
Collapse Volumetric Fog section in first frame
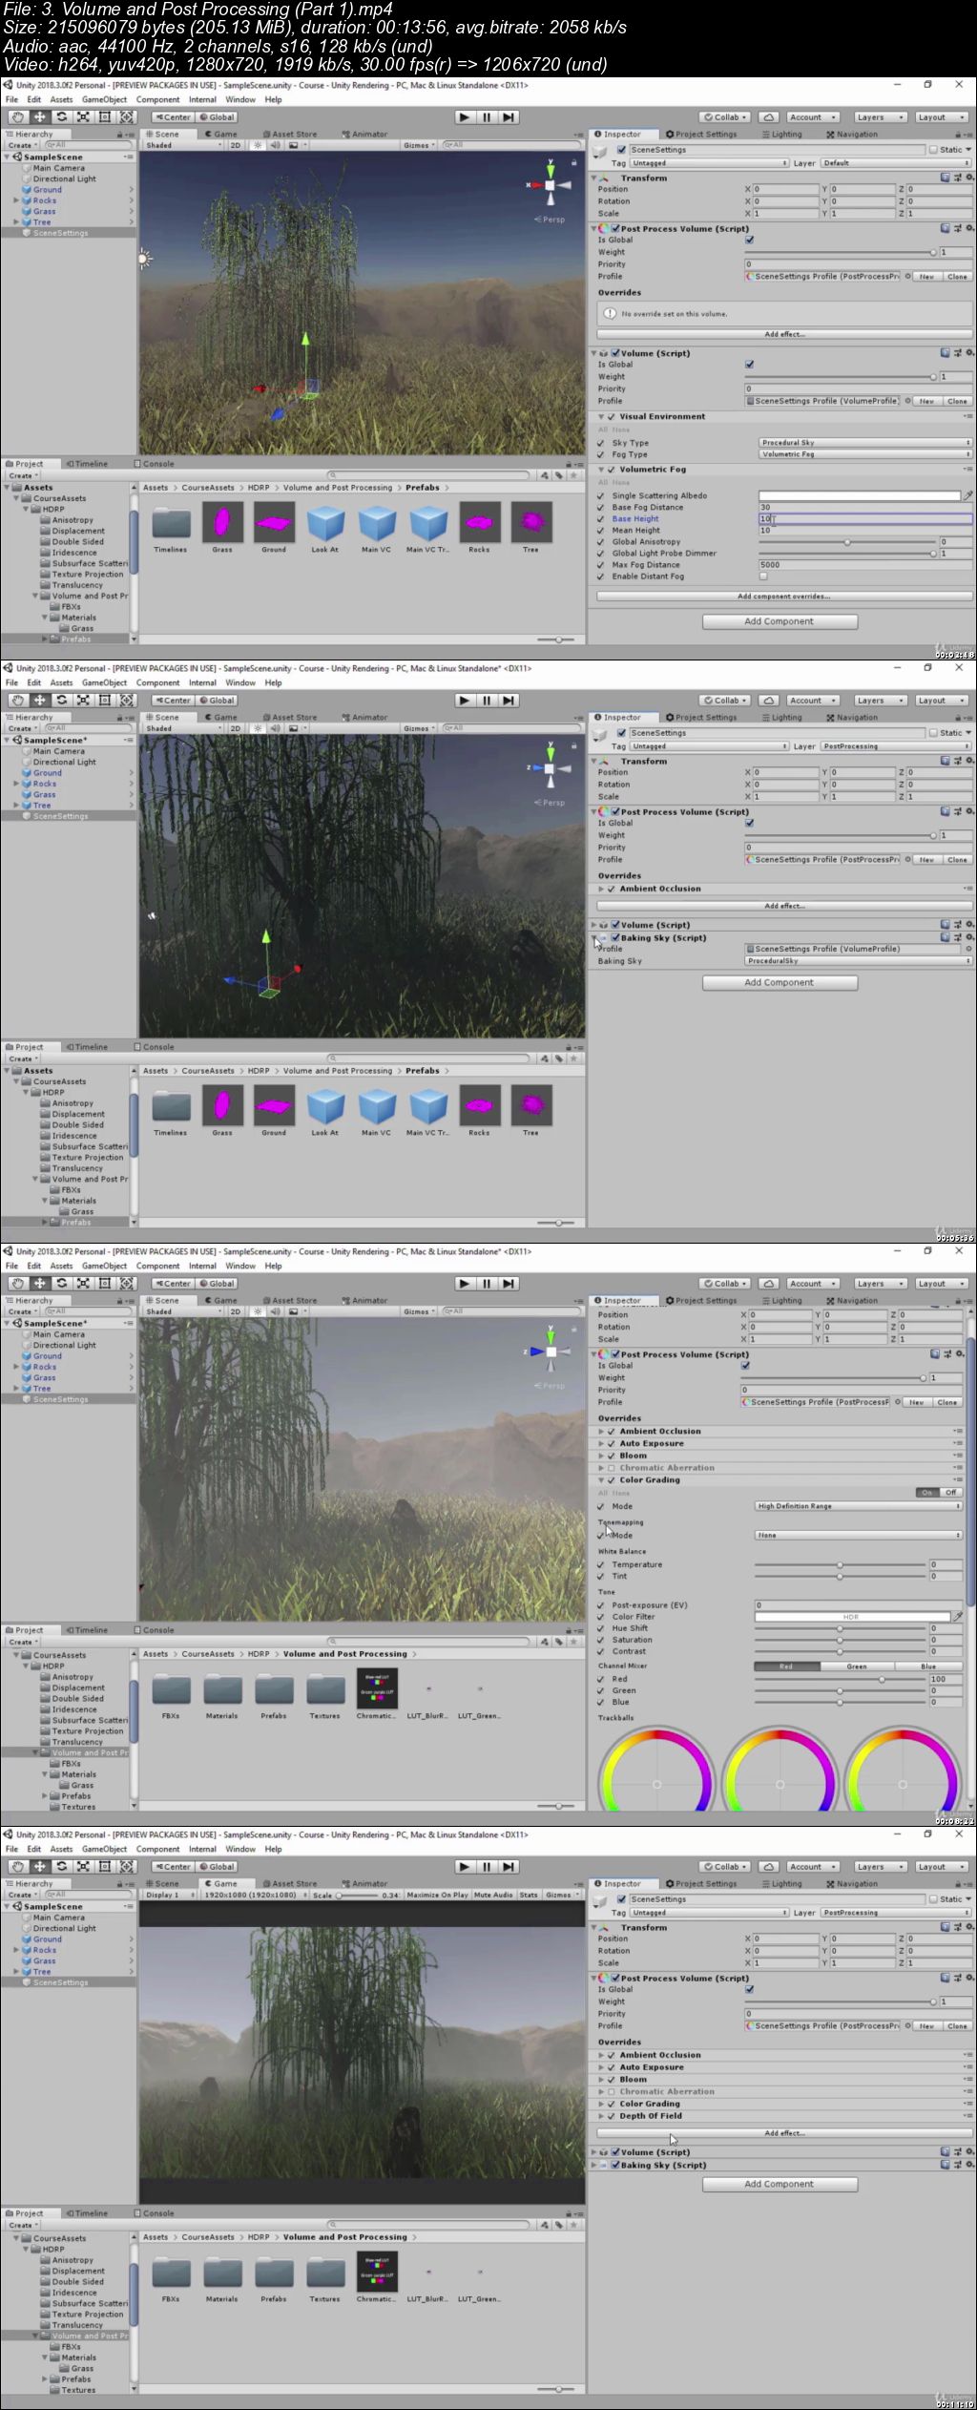pos(601,470)
